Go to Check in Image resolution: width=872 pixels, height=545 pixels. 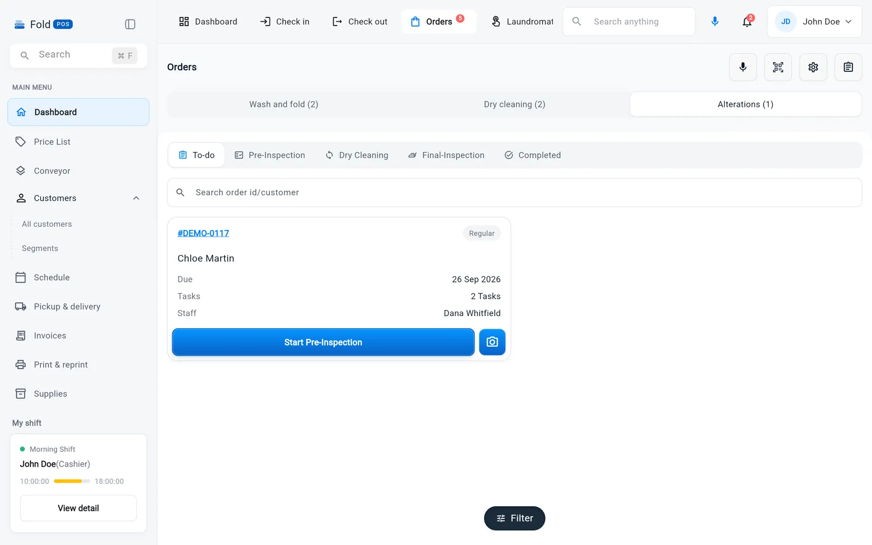(x=285, y=21)
